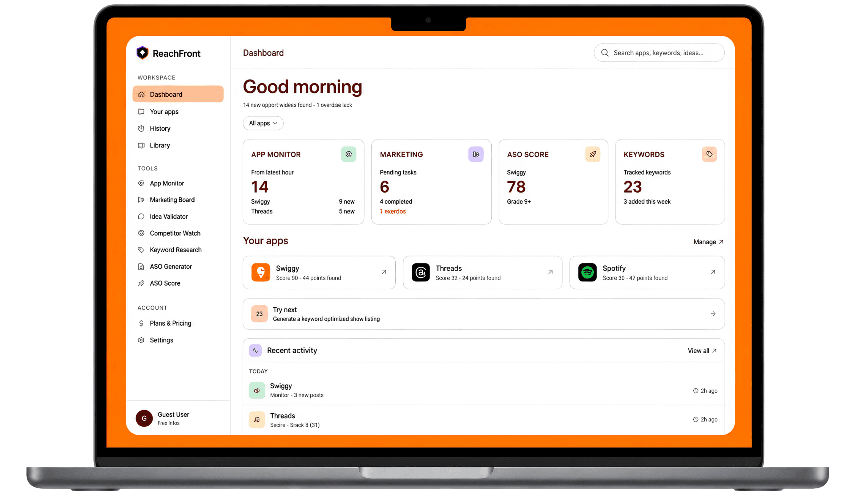Click "4 completed" text
Image resolution: width=862 pixels, height=491 pixels.
click(396, 202)
